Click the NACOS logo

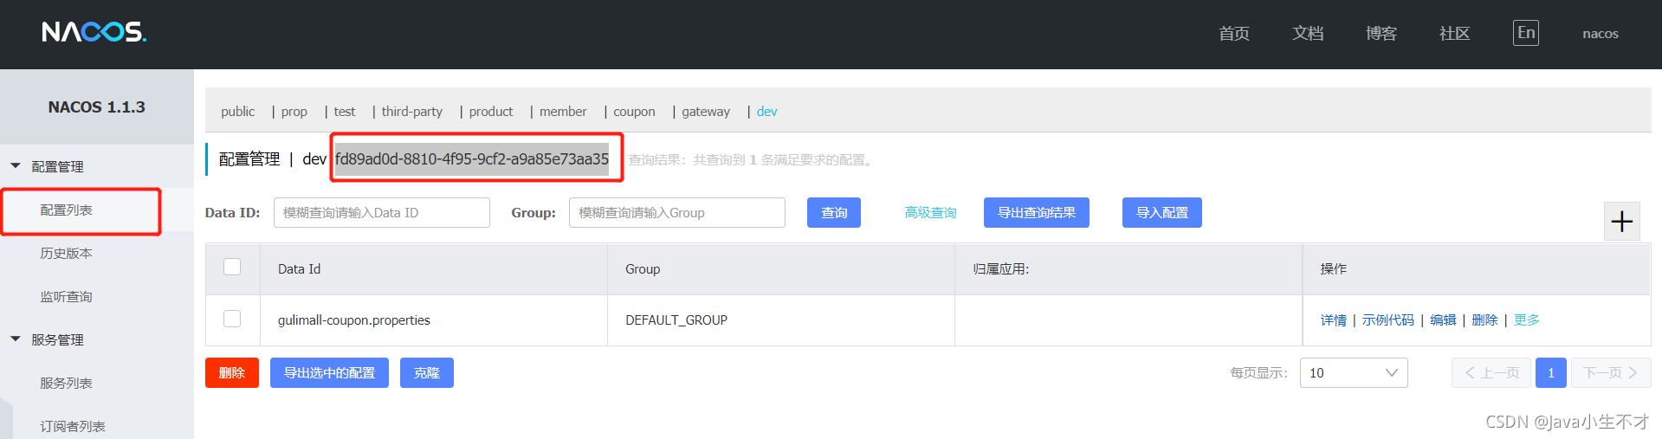(x=94, y=32)
